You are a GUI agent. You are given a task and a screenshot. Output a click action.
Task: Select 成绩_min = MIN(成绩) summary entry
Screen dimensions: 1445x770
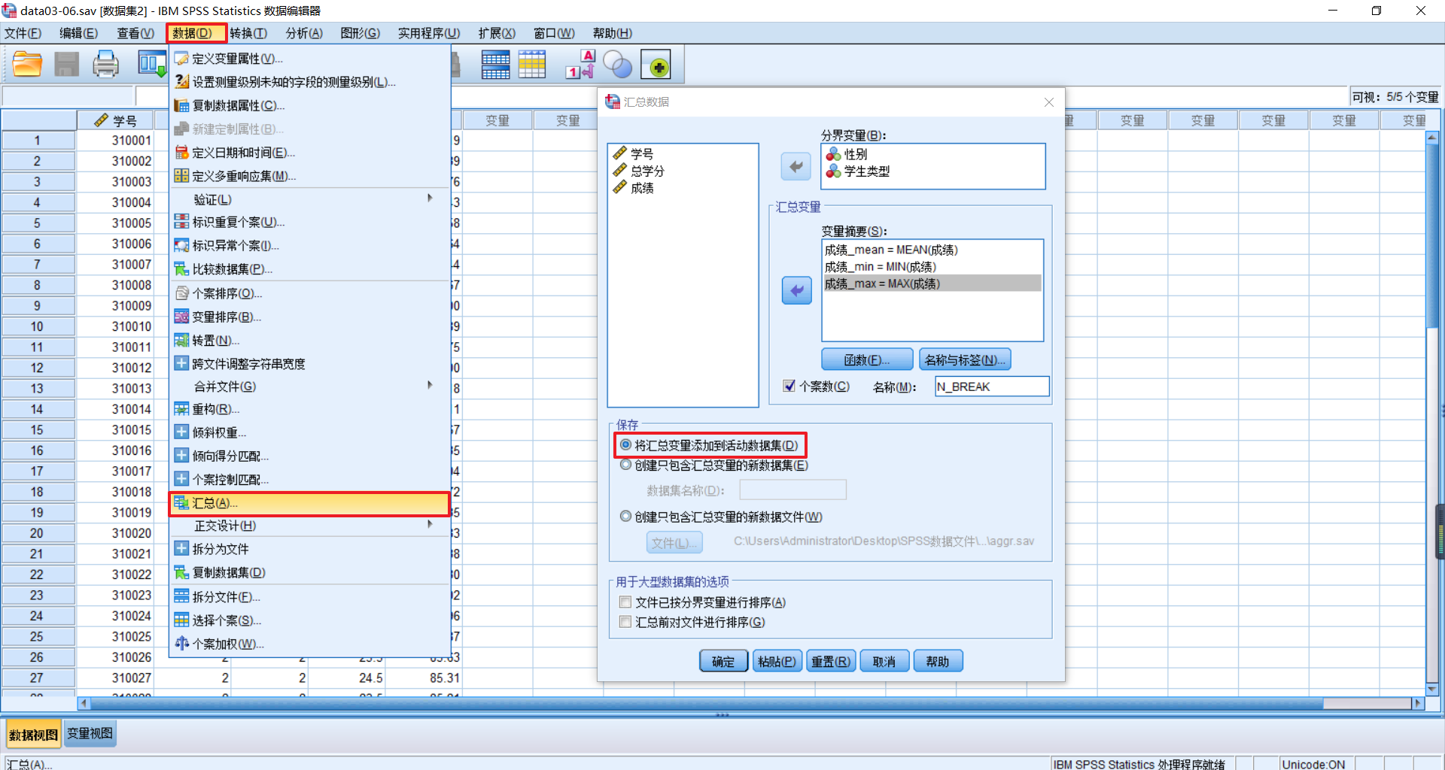[932, 266]
